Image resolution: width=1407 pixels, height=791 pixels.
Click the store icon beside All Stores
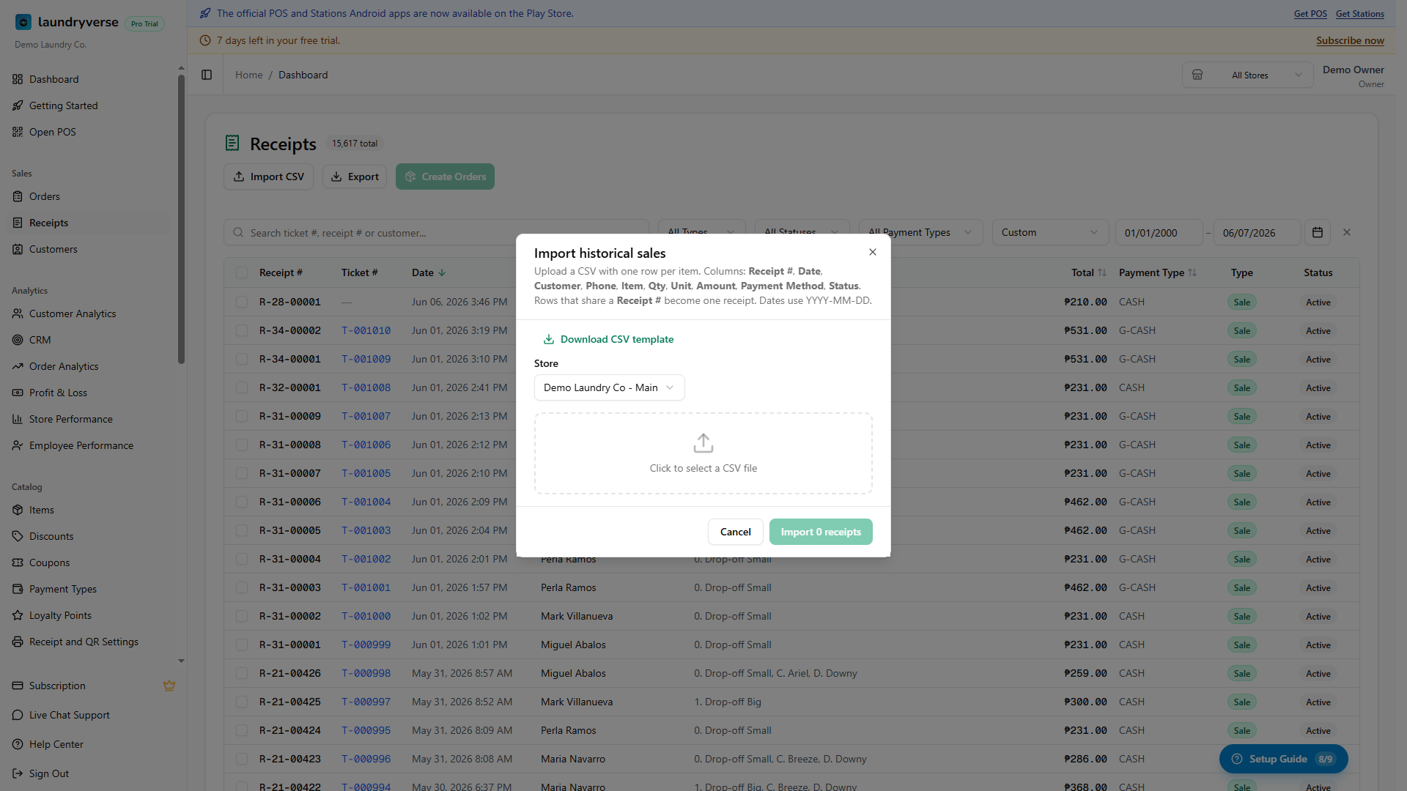(1197, 75)
